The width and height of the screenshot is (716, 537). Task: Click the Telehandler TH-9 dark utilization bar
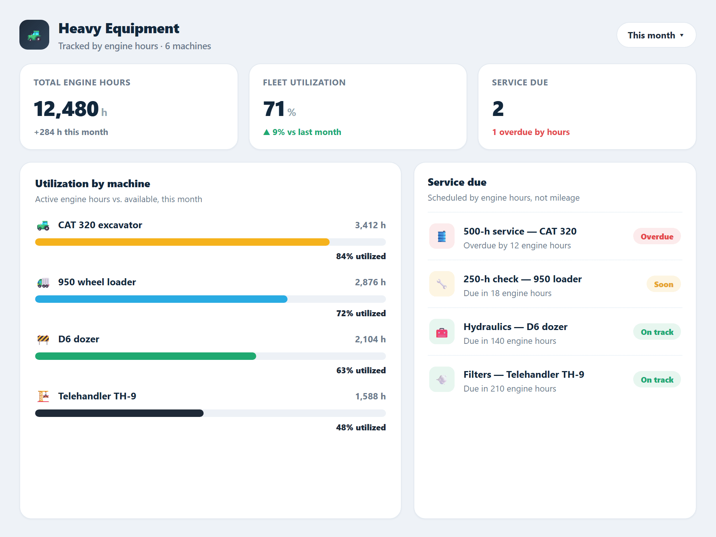pos(119,413)
